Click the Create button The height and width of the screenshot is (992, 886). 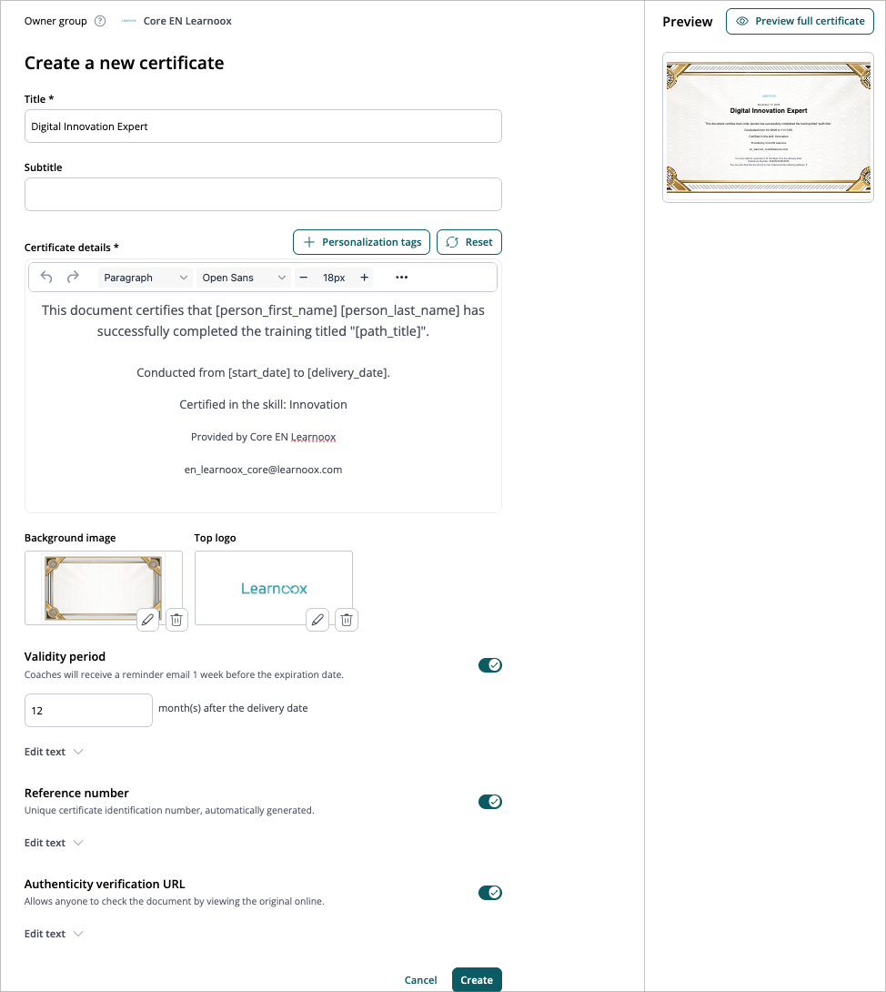477,980
